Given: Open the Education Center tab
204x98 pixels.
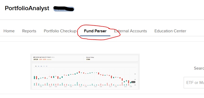Looking at the screenshot, I should [170, 31].
